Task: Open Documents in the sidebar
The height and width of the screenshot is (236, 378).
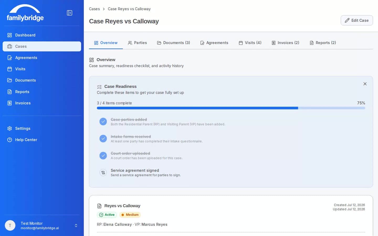Action: click(x=42, y=80)
